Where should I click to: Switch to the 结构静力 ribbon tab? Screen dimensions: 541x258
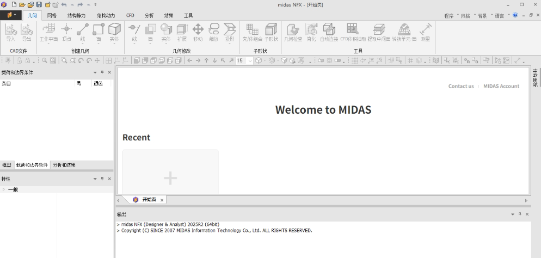76,16
